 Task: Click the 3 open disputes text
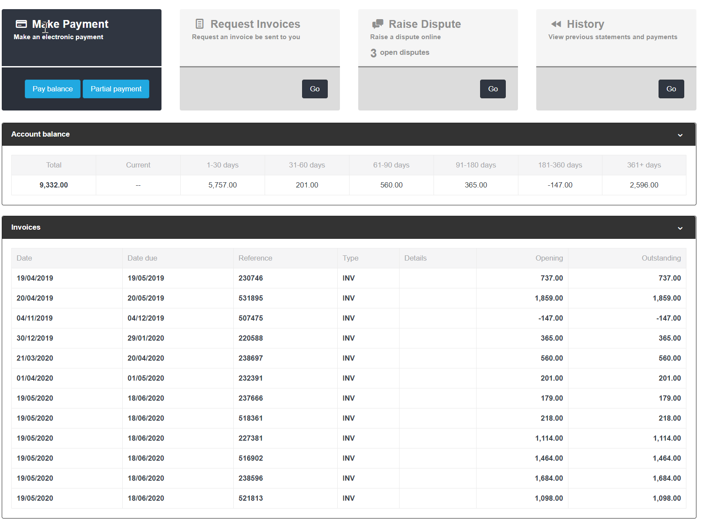pyautogui.click(x=400, y=53)
